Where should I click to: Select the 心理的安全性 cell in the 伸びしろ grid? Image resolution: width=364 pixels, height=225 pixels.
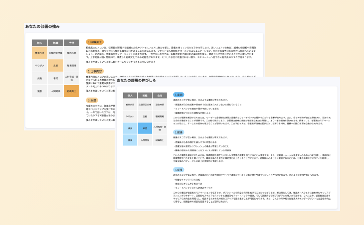coord(145,105)
